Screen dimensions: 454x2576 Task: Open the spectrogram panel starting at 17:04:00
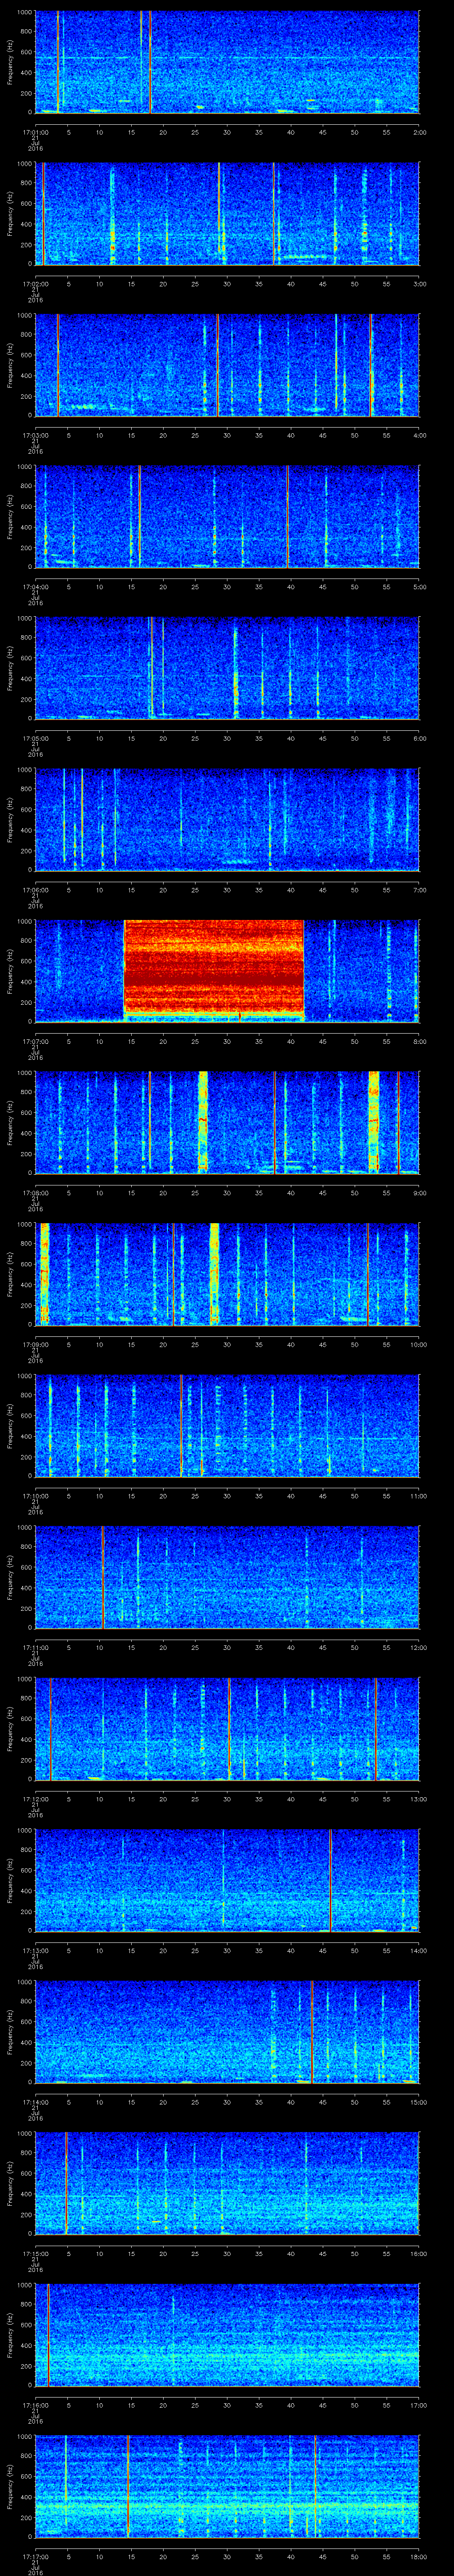[227, 516]
